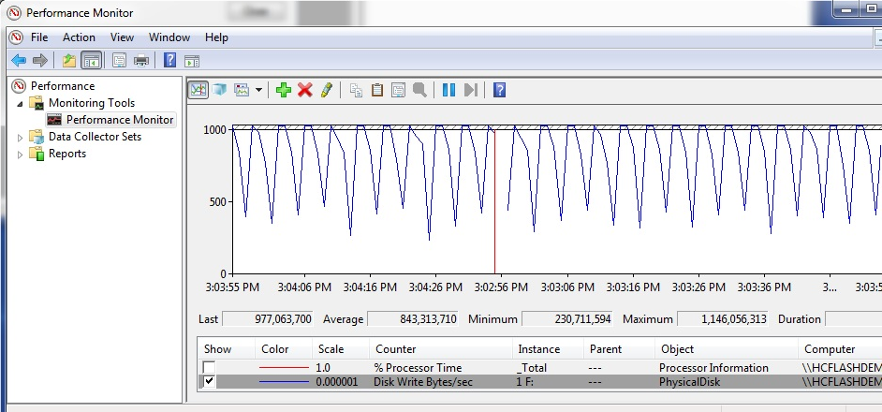Viewport: 882px width, 412px height.
Task: Click the 1 F: instance cell
Action: click(x=527, y=382)
